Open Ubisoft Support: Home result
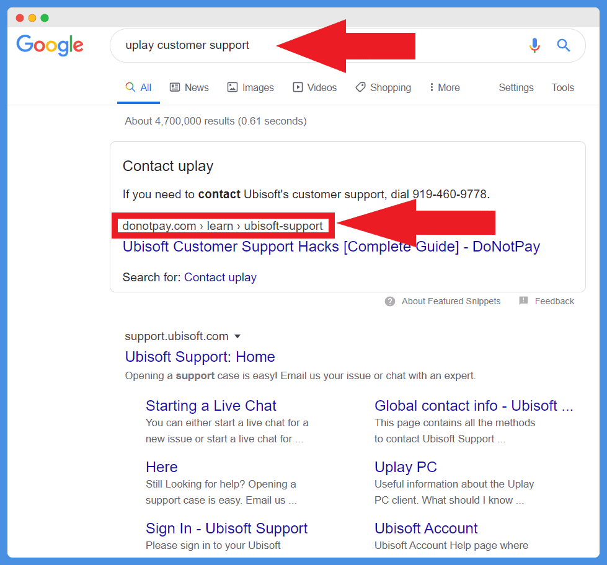607x565 pixels. coord(200,357)
